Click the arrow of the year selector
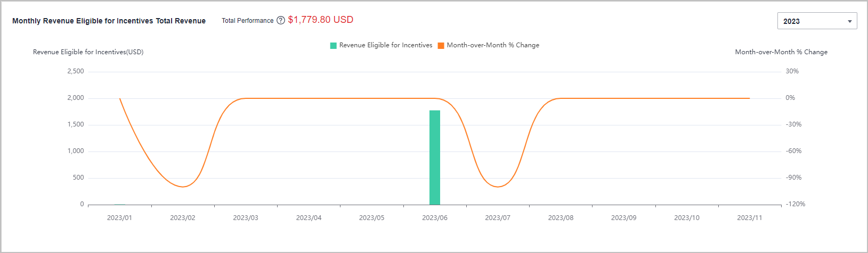The width and height of the screenshot is (868, 253). tap(850, 22)
